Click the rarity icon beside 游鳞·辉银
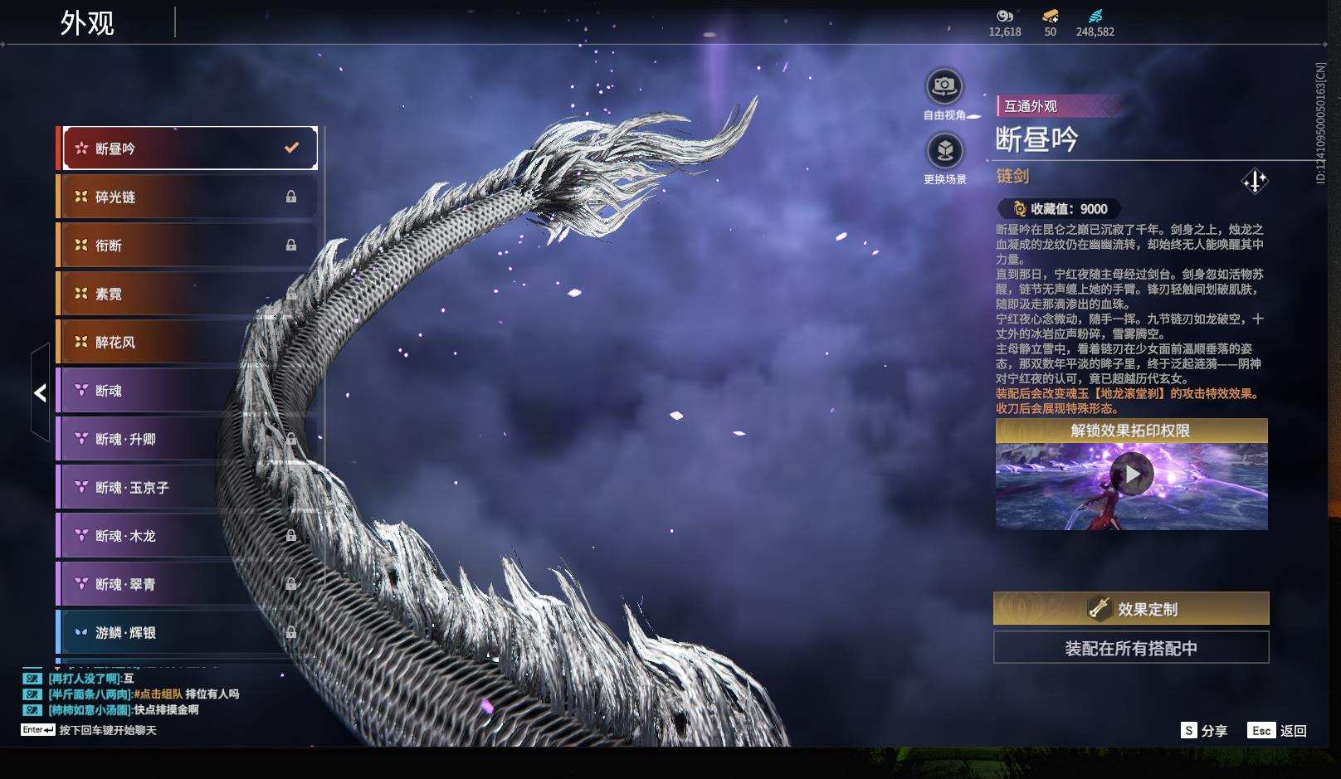Image resolution: width=1341 pixels, height=779 pixels. [x=81, y=632]
